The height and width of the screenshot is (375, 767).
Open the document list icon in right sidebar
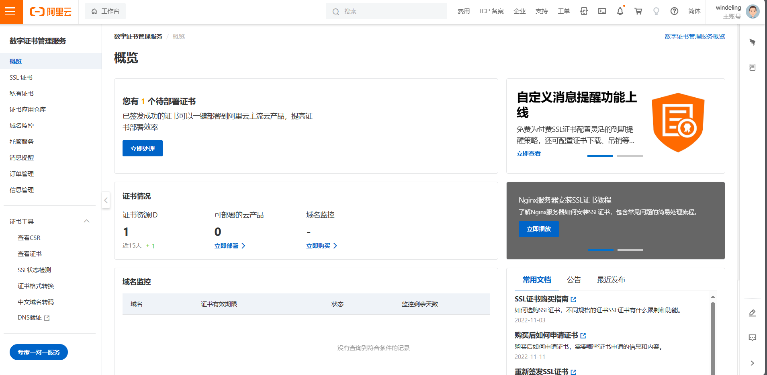pyautogui.click(x=753, y=67)
